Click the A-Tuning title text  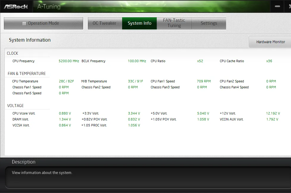49,7
